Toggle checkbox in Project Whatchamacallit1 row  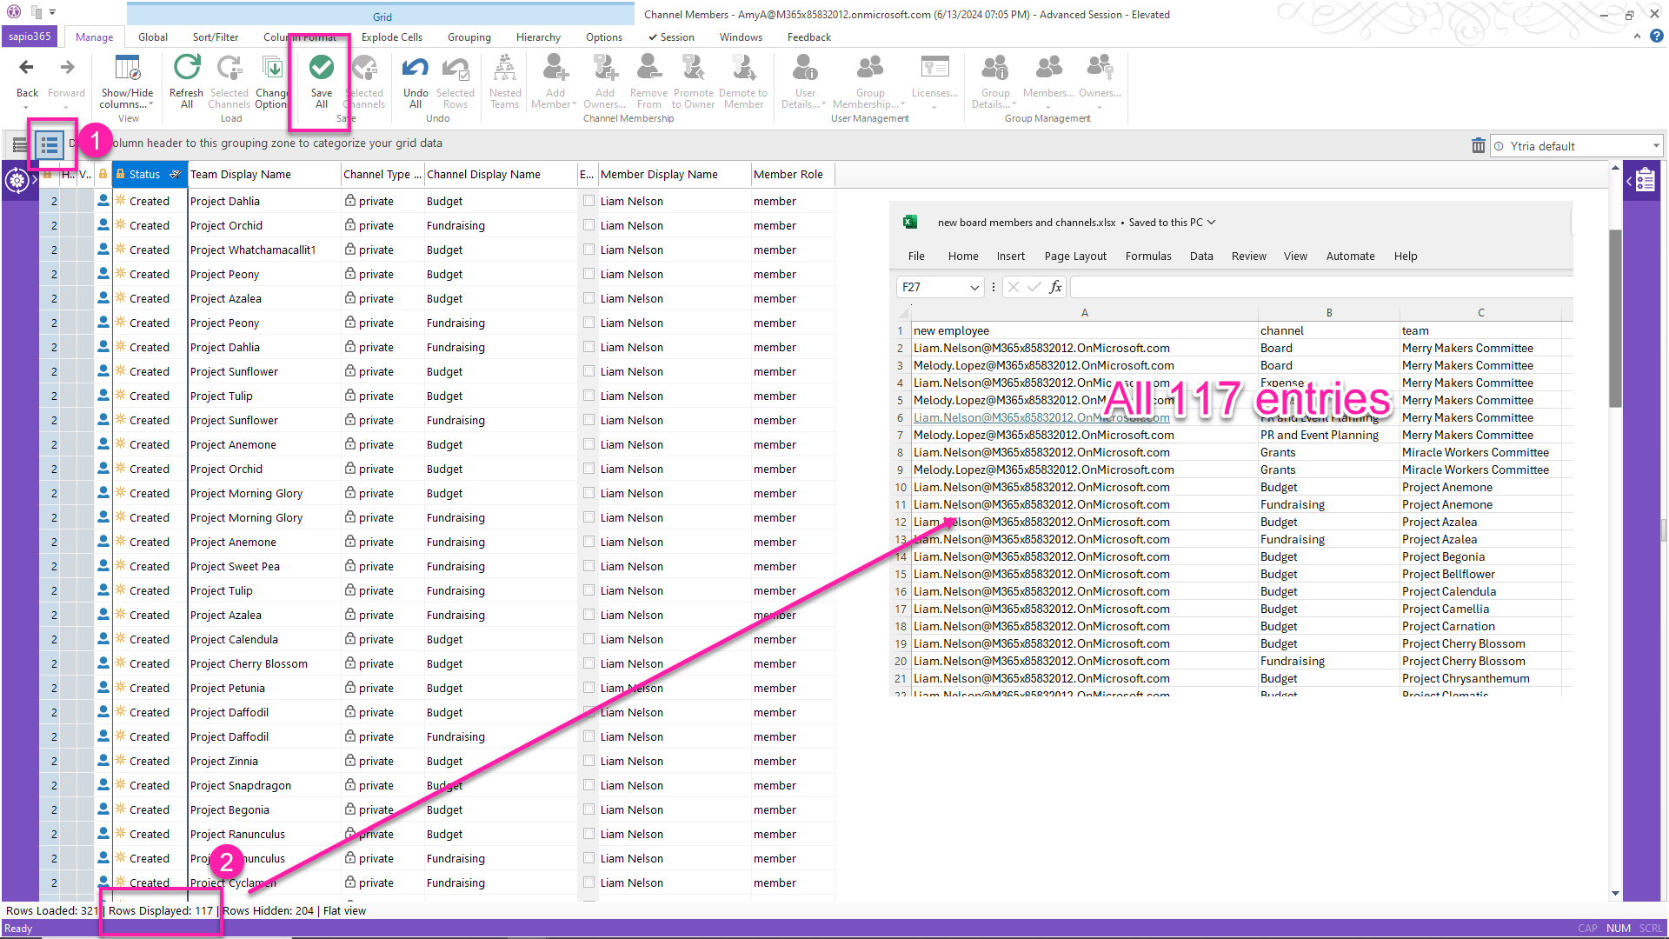tap(588, 250)
